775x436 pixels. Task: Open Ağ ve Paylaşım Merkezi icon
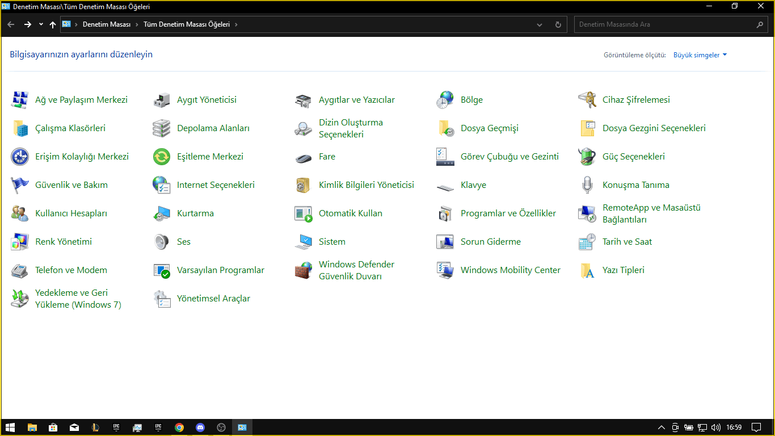coord(20,100)
